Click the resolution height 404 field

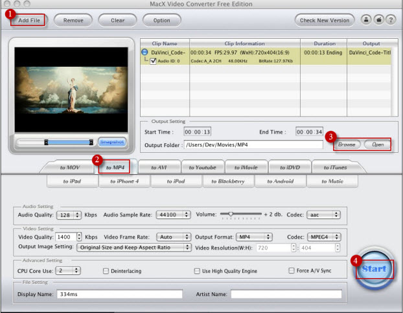(317, 248)
